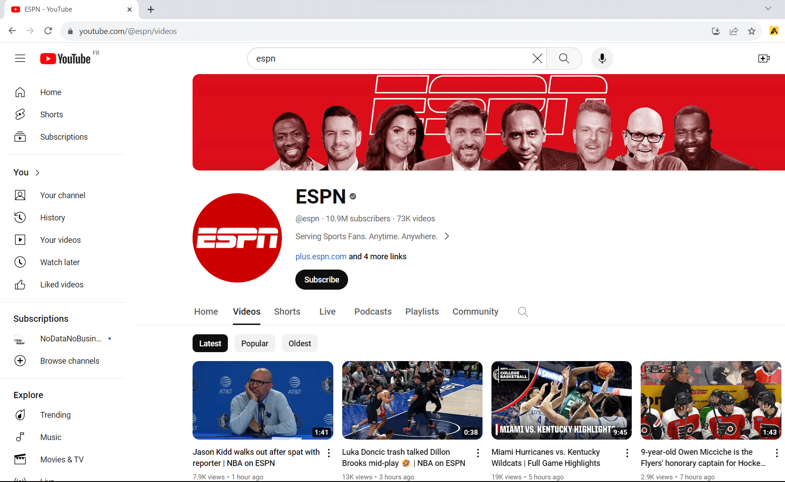Reload the page in browser
Screen dimensions: 785x482
click(48, 31)
